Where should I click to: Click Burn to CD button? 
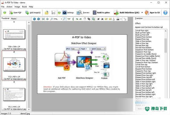152,12
